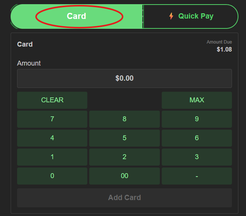Tap the single 0 keypad button
This screenshot has width=246, height=216.
(x=52, y=176)
